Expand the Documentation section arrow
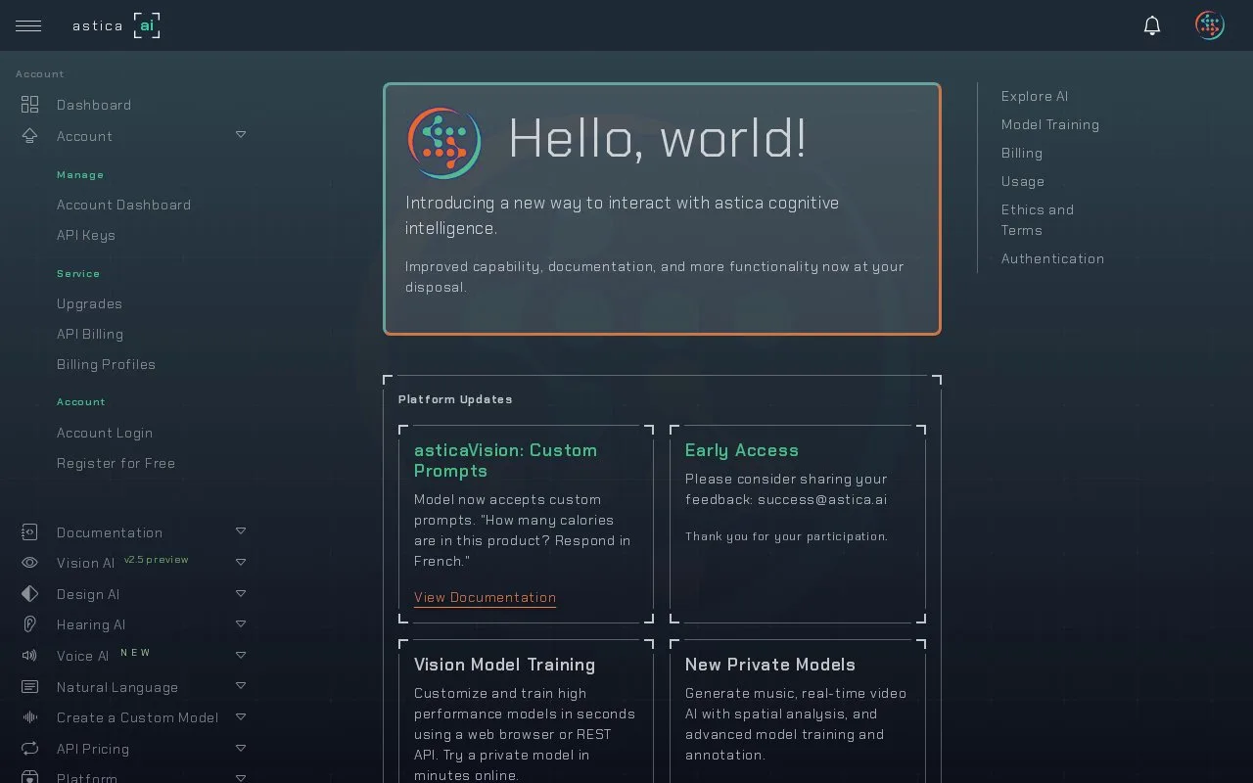 coord(241,531)
